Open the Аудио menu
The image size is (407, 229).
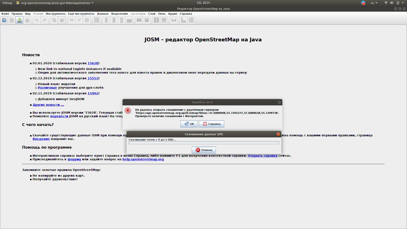pyautogui.click(x=173, y=14)
